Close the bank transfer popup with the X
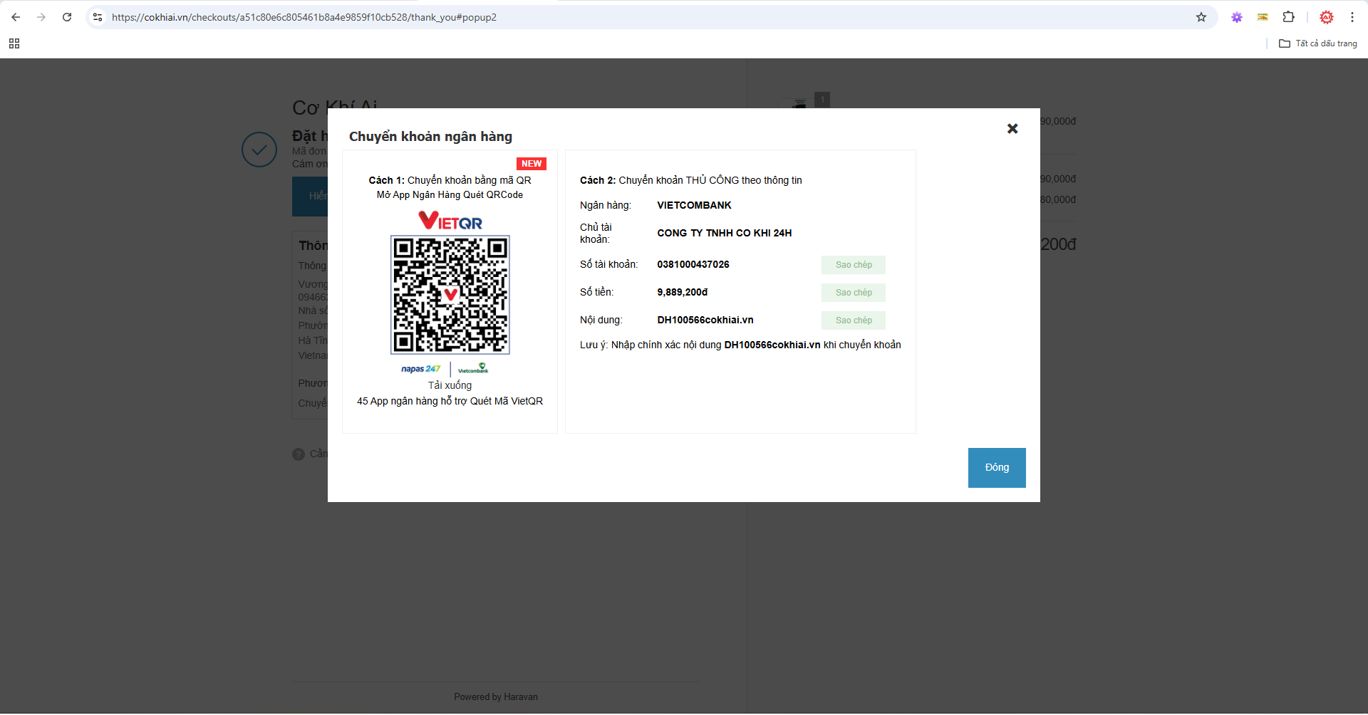The height and width of the screenshot is (715, 1368). [1012, 129]
